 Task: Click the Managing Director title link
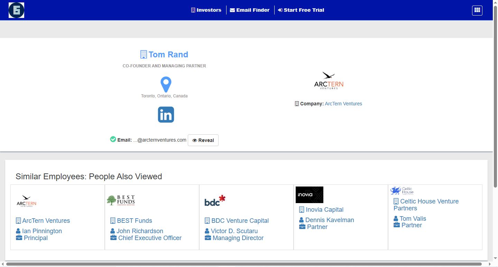pyautogui.click(x=238, y=238)
